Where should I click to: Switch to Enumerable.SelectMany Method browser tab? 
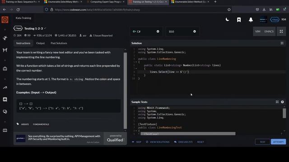click(63, 2)
